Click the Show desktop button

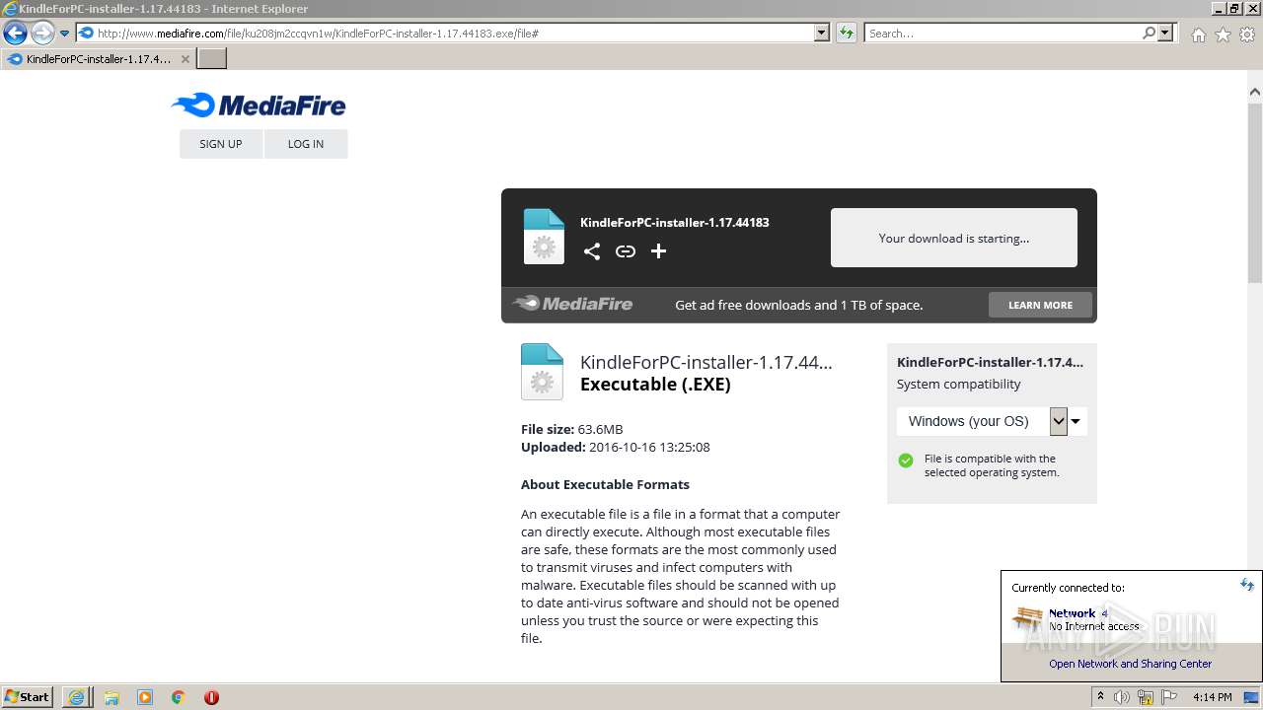point(1253,697)
